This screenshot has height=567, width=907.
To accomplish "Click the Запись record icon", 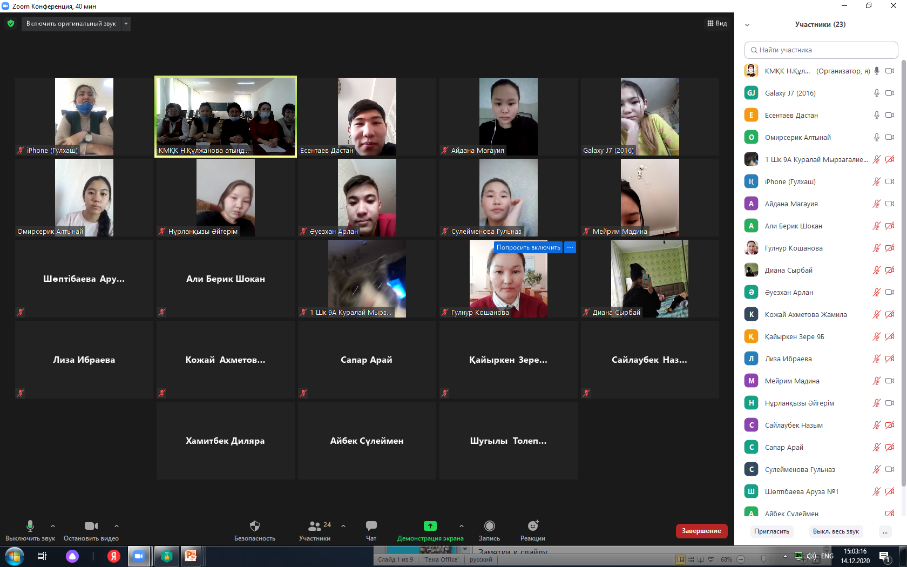I will coord(489,526).
